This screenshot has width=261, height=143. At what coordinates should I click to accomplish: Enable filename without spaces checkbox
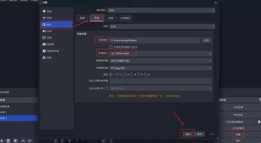tap(111, 47)
